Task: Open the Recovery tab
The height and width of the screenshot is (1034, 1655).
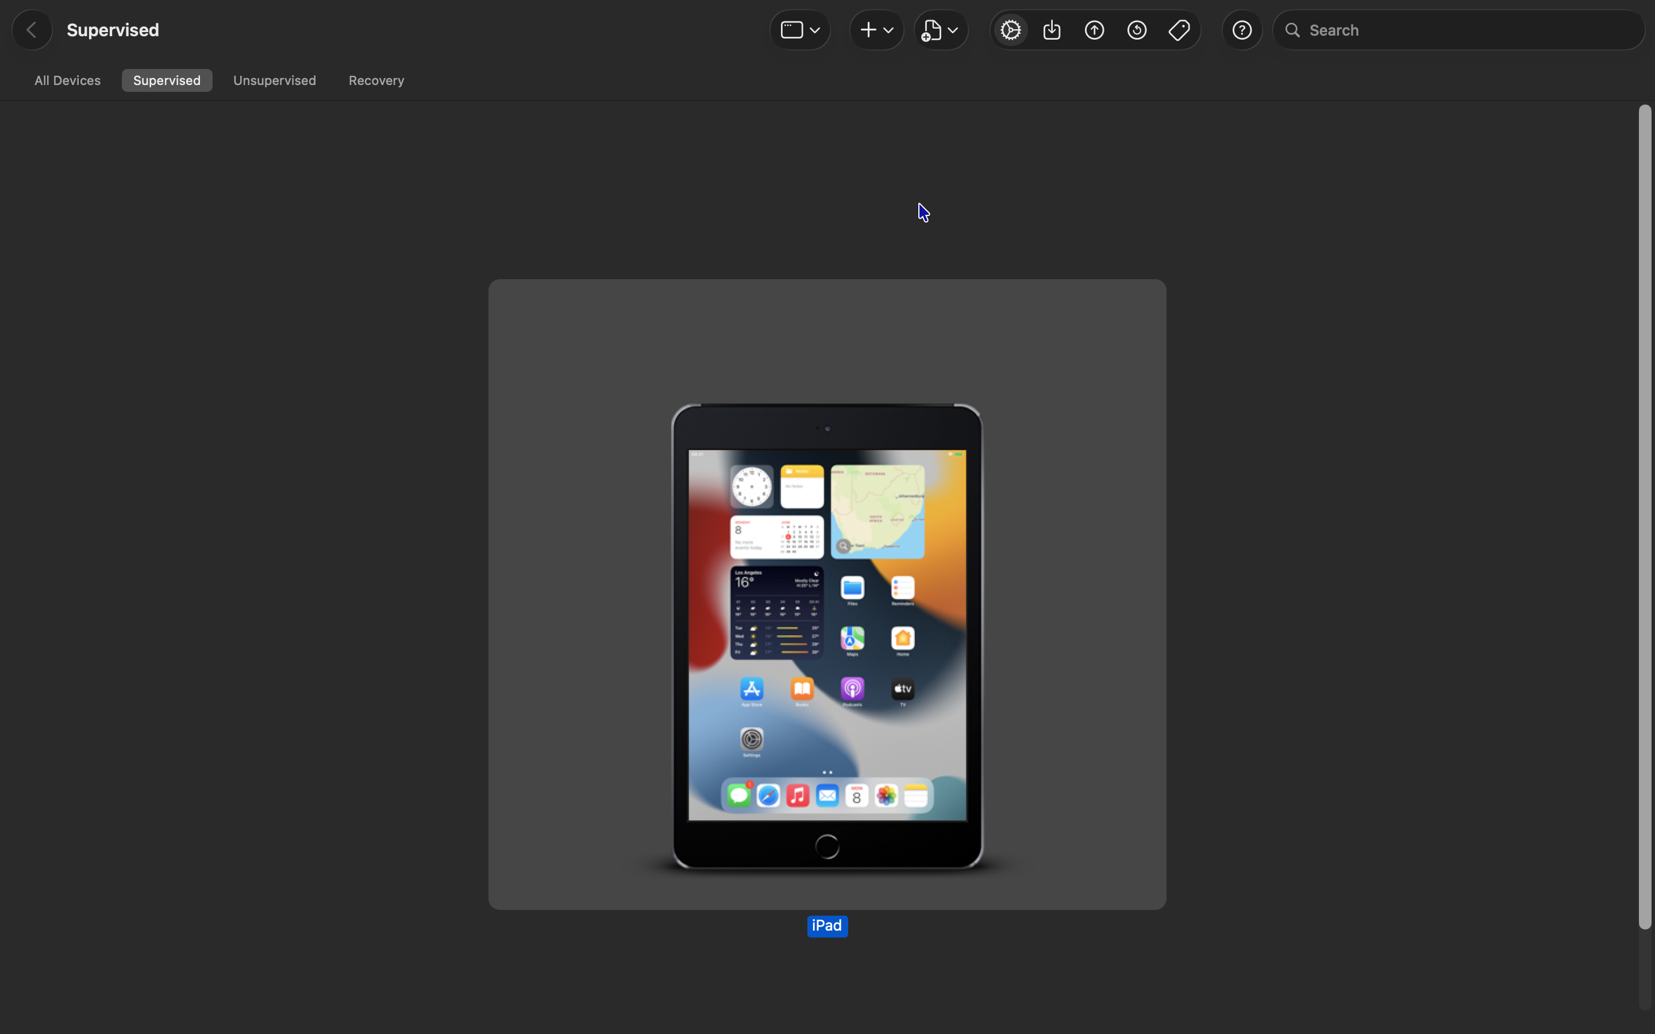Action: 376,80
